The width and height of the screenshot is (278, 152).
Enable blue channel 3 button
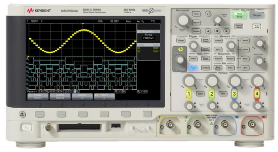click(234, 94)
